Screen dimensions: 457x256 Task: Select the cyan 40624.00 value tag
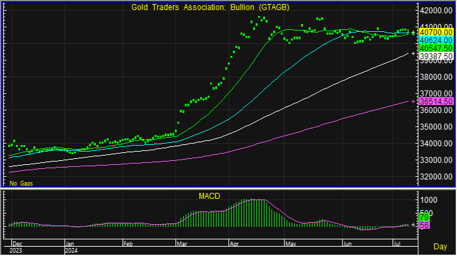[x=436, y=41]
